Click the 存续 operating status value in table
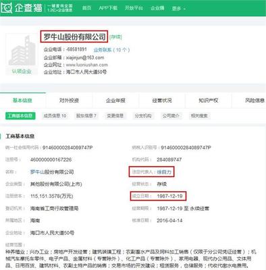The height and width of the screenshot is (270, 266). 161,184
